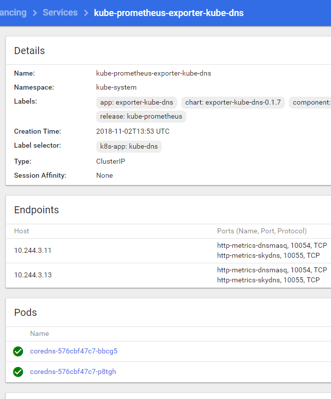The image size is (331, 399).
Task: Open the Services breadcrumb link
Action: (60, 13)
